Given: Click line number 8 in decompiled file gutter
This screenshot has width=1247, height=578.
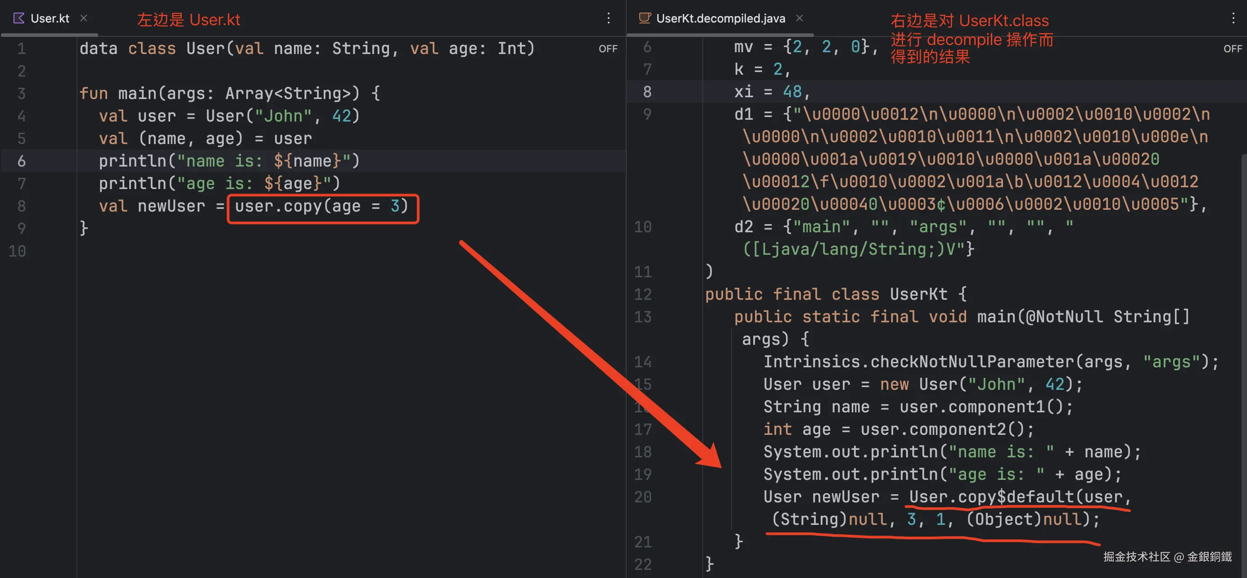Looking at the screenshot, I should point(647,91).
